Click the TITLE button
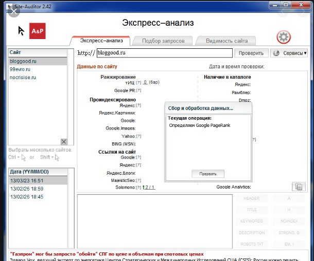Image resolution: width=314 pixels, height=261 pixels. pos(252,210)
